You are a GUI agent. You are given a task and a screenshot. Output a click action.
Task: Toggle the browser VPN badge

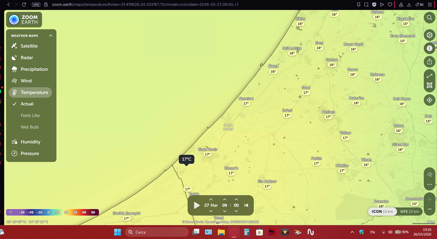[x=36, y=4]
